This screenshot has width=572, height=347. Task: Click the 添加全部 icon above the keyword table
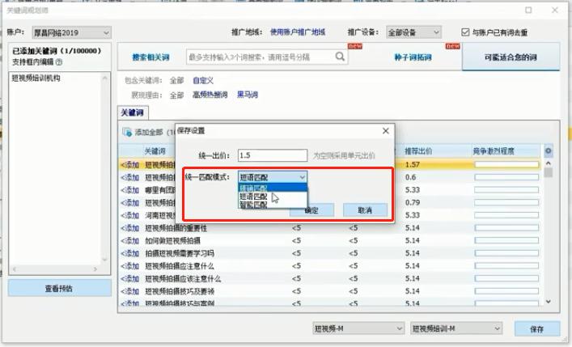point(127,132)
